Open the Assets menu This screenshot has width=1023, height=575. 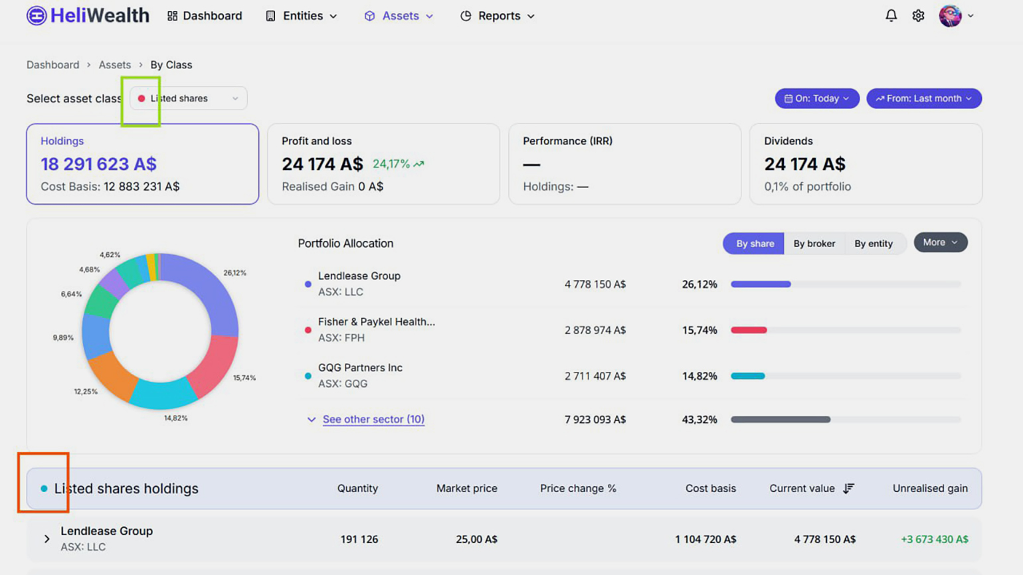[399, 16]
